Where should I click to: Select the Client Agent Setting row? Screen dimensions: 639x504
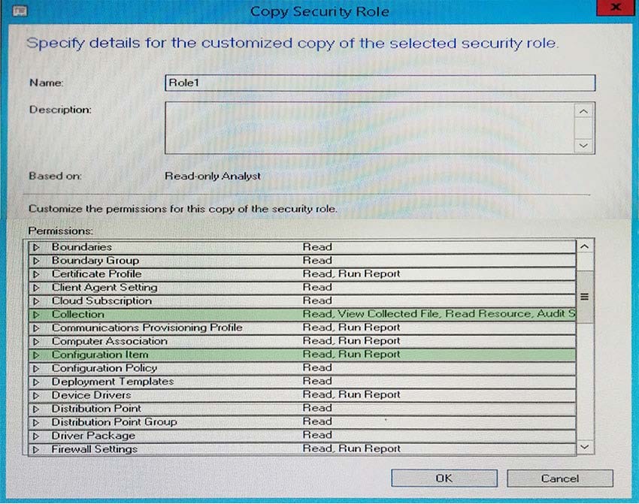click(104, 288)
